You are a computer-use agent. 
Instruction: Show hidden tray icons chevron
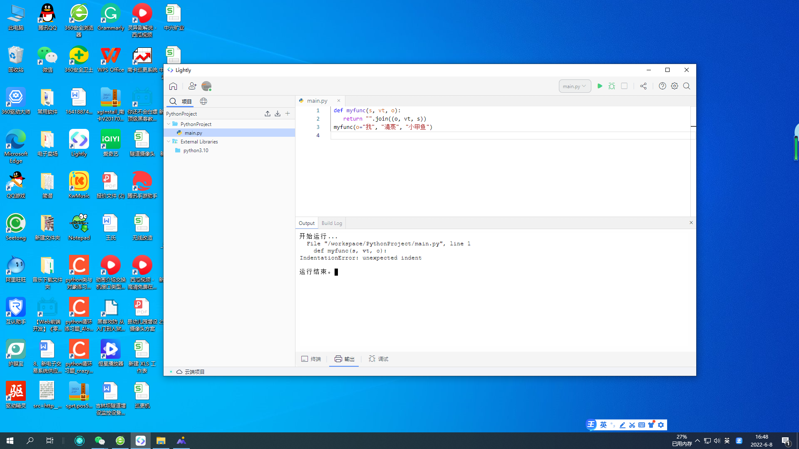(x=697, y=441)
